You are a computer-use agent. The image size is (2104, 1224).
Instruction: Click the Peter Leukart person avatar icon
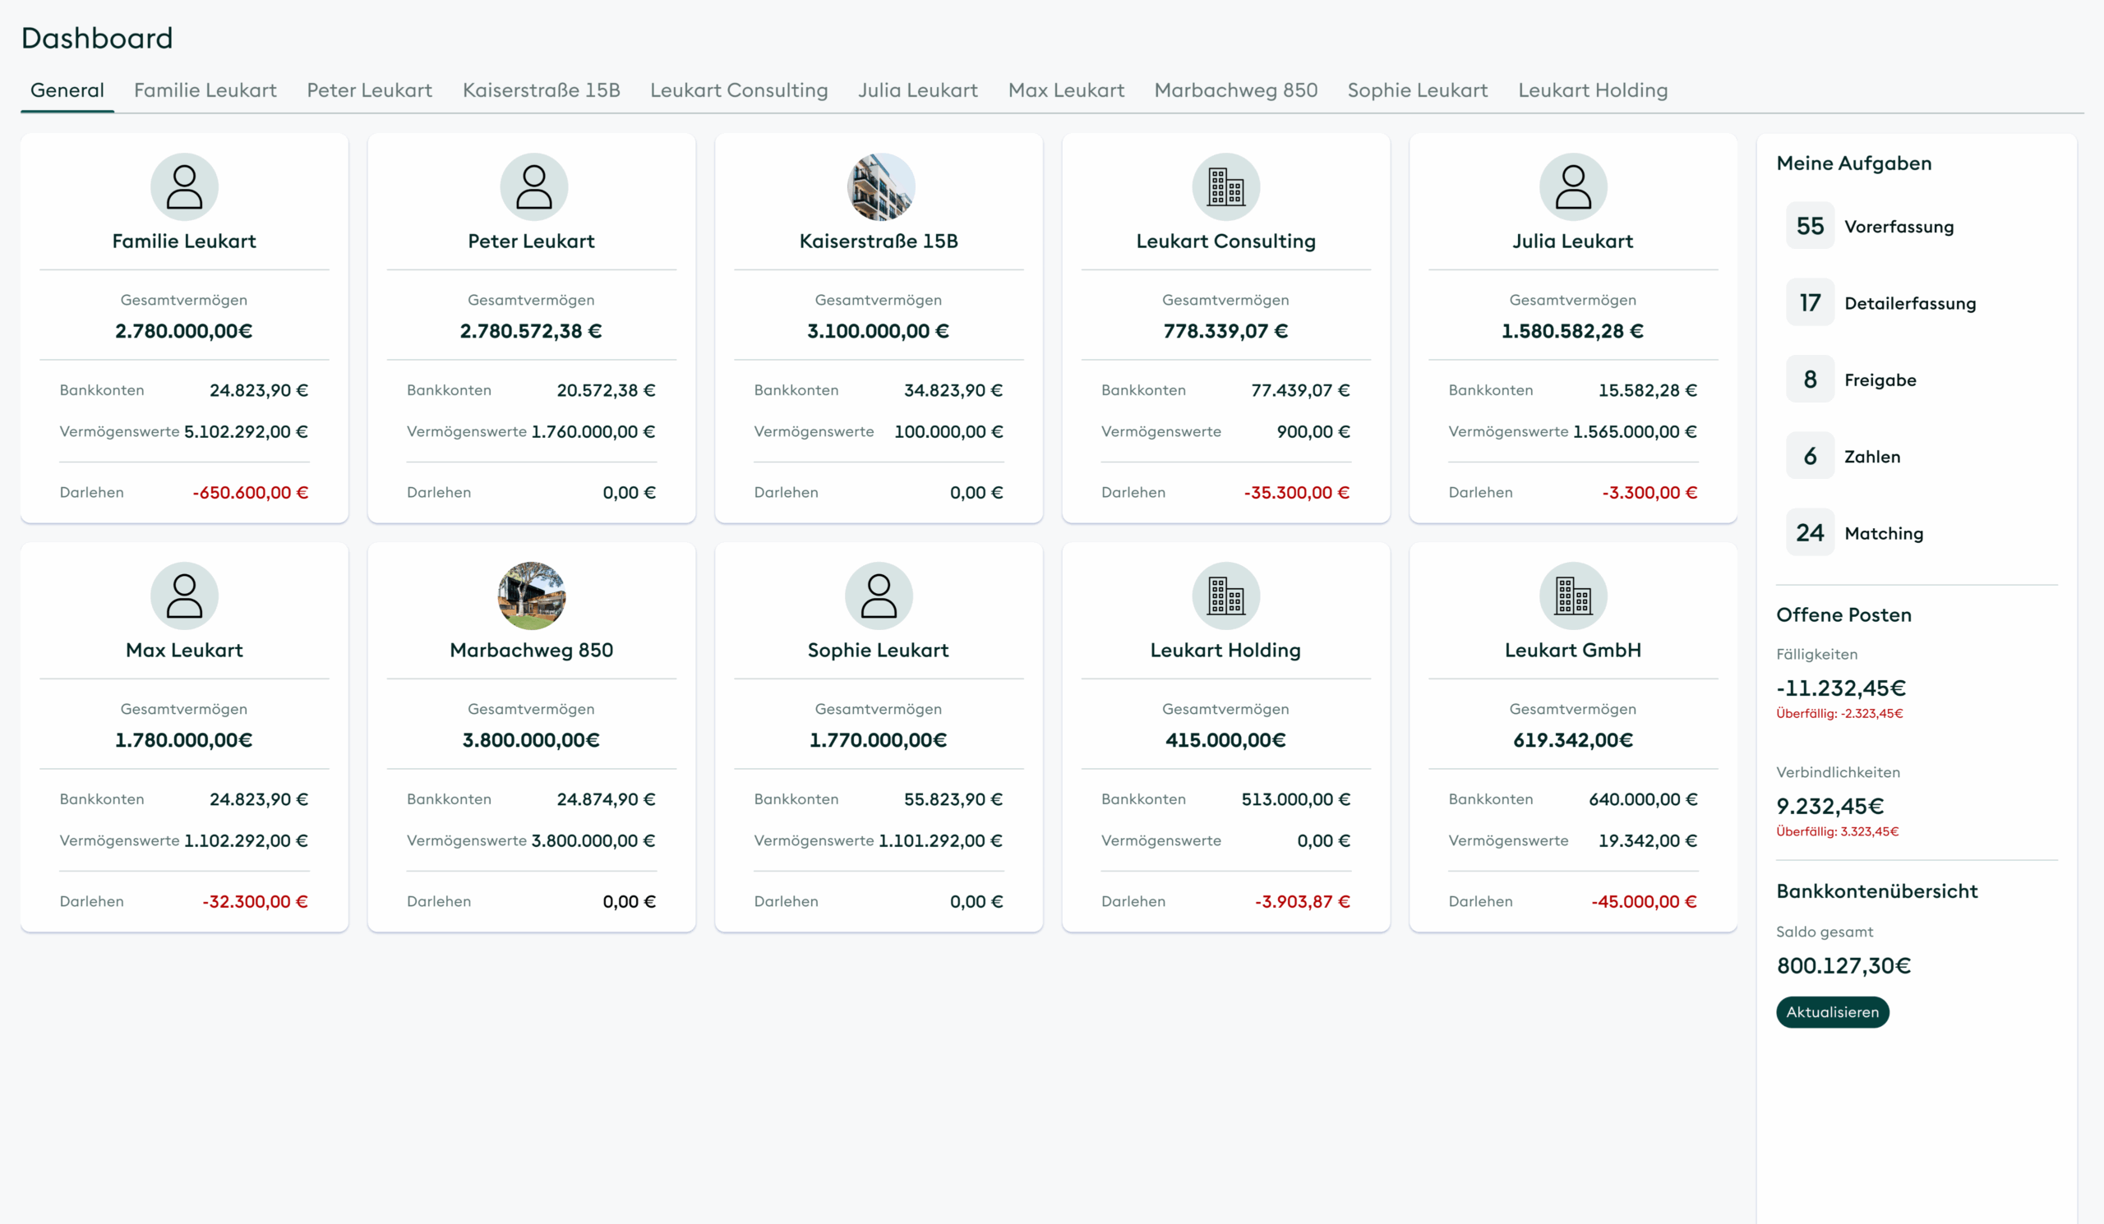[x=533, y=187]
